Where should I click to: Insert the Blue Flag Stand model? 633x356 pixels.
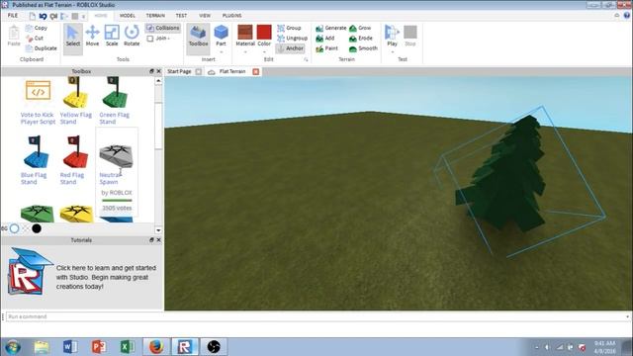tap(35, 160)
